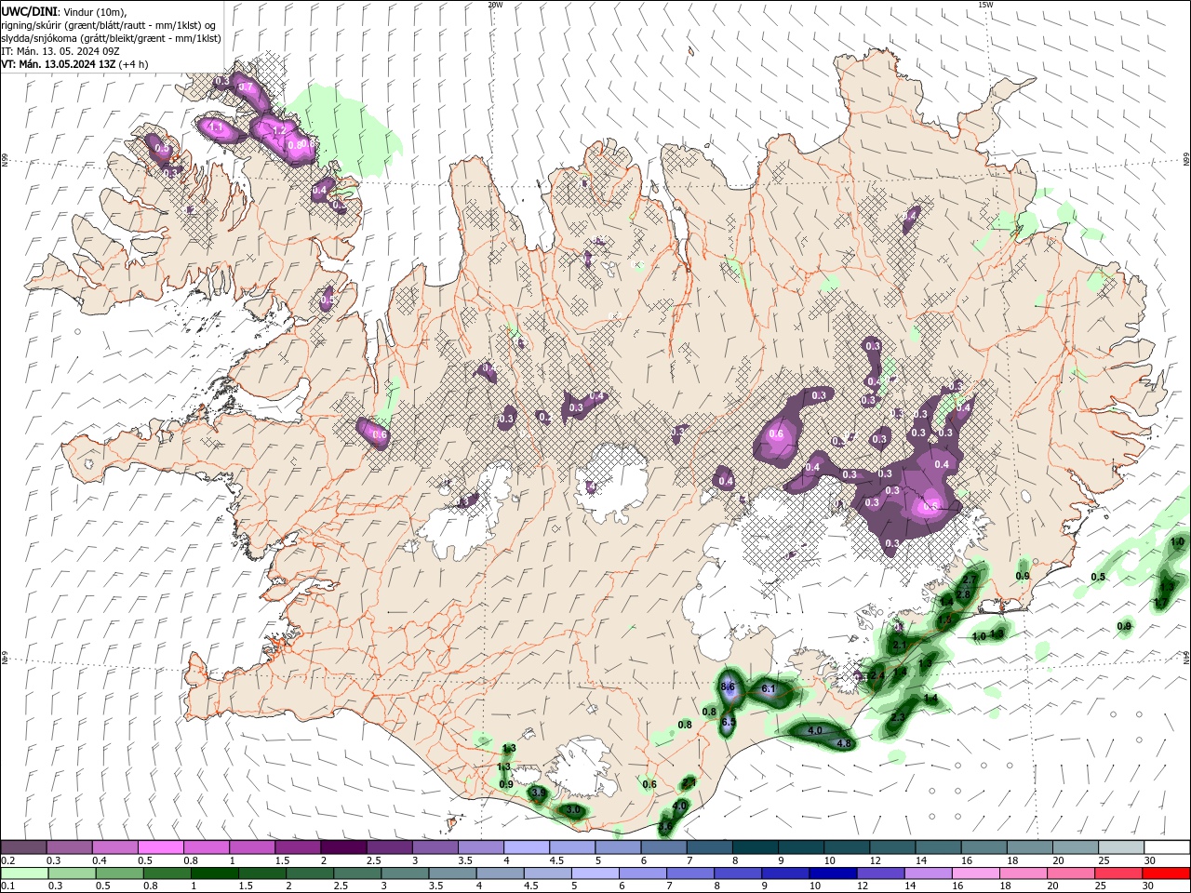Click the snow legend swatch labeled 0.2
Screen dimensions: 1191x893
[24, 847]
